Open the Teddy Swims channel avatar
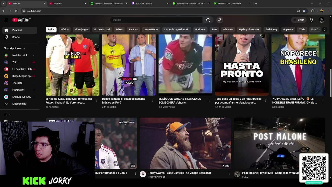The height and width of the screenshot is (187, 332). pos(143,174)
